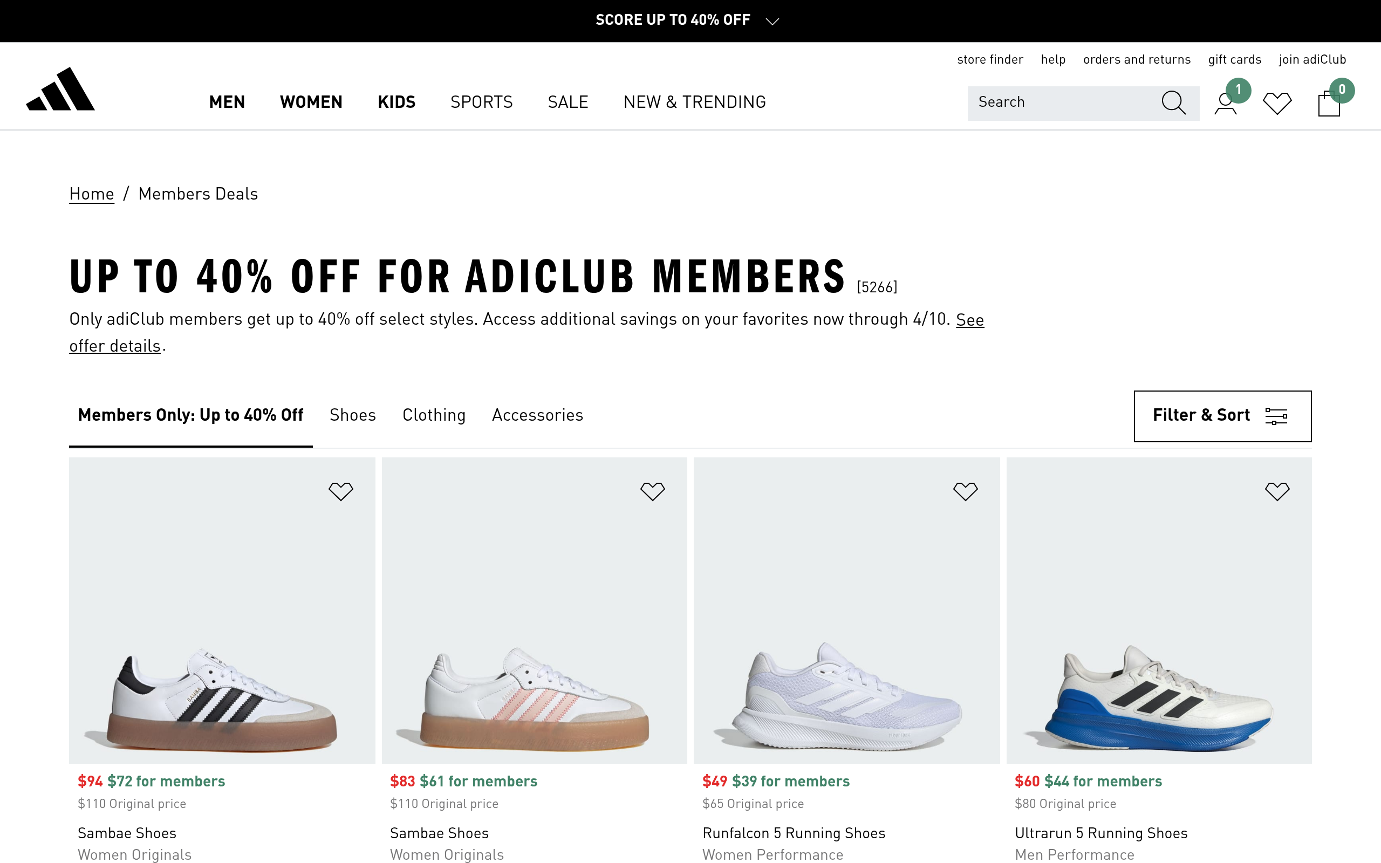The image size is (1381, 863).
Task: Open the MEN navigation menu
Action: tap(227, 102)
